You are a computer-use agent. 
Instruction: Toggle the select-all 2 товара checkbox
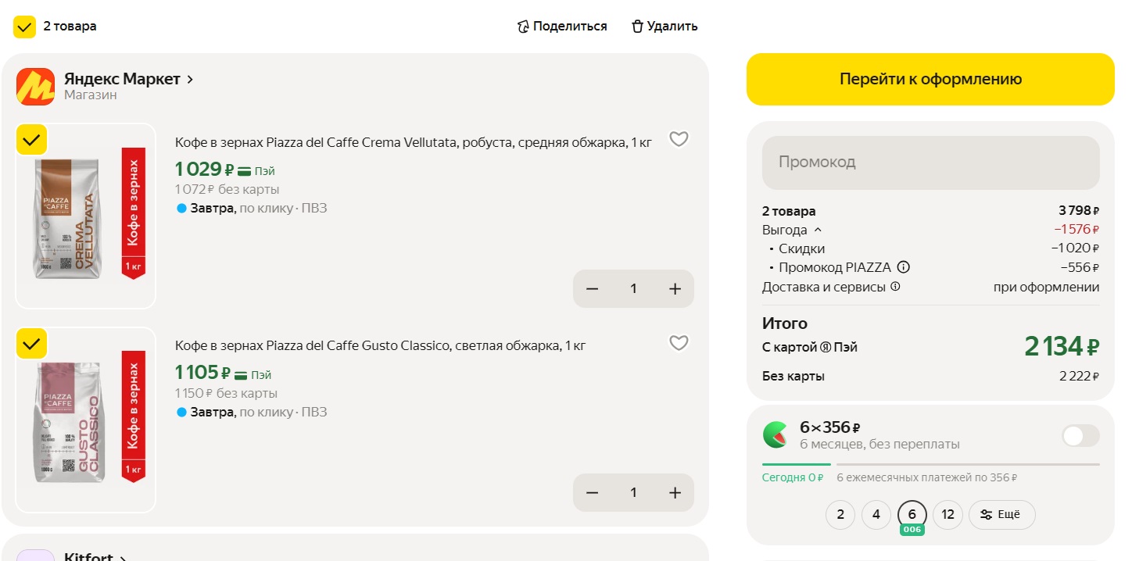pyautogui.click(x=25, y=27)
